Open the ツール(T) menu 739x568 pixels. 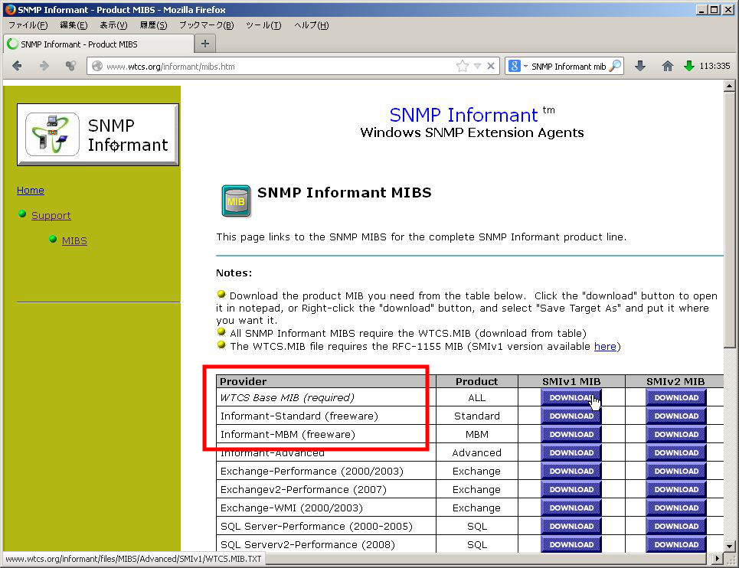click(263, 25)
